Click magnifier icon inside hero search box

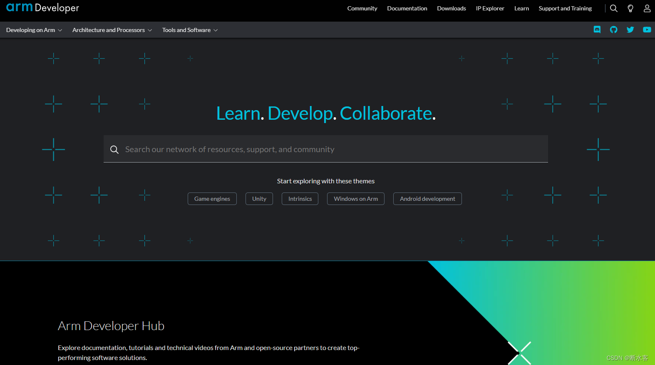coord(114,149)
